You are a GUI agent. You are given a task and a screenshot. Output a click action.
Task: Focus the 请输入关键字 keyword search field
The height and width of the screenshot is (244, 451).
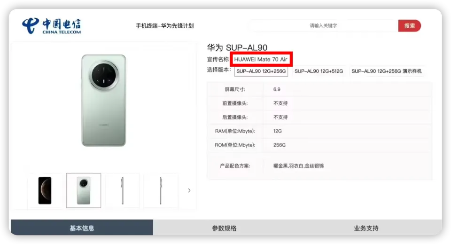(323, 25)
